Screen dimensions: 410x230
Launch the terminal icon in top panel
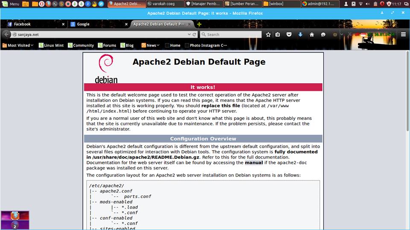(55, 4)
